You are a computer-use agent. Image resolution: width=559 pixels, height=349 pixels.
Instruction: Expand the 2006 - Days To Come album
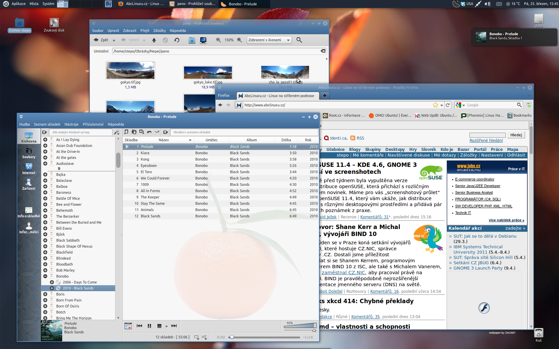pyautogui.click(x=52, y=282)
